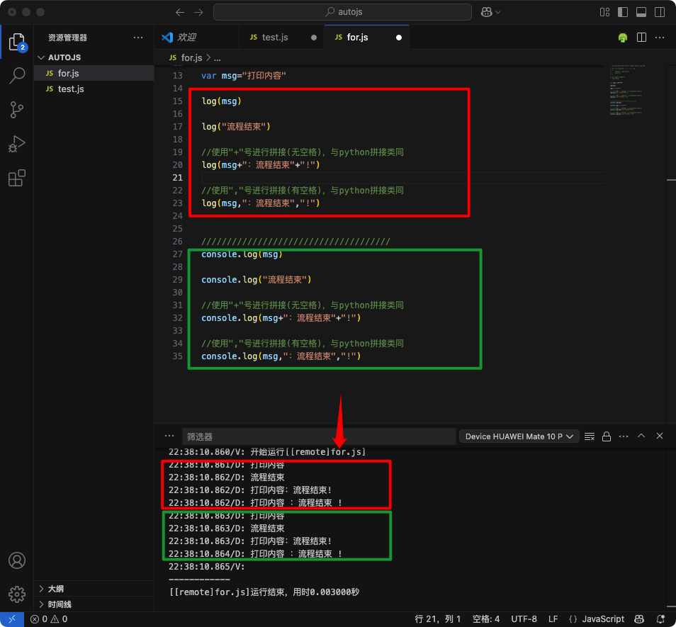The height and width of the screenshot is (627, 676).
Task: Open the Run and Debug view
Action: tap(16, 144)
